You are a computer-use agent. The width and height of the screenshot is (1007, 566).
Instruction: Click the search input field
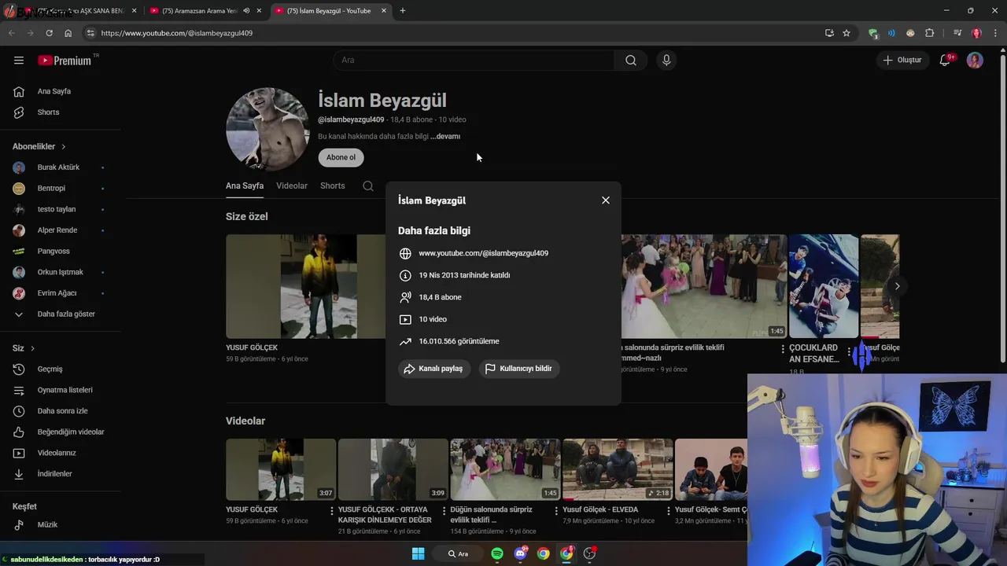click(x=474, y=60)
